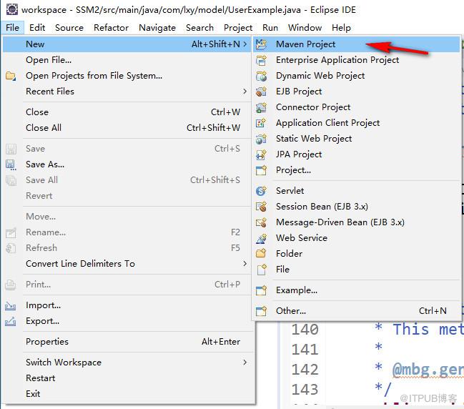This screenshot has width=464, height=409.
Task: Select JPA Project submenu entry
Action: click(357, 154)
